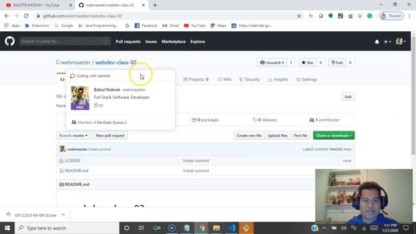Open the webdev-class-02 repository link

(x=116, y=62)
